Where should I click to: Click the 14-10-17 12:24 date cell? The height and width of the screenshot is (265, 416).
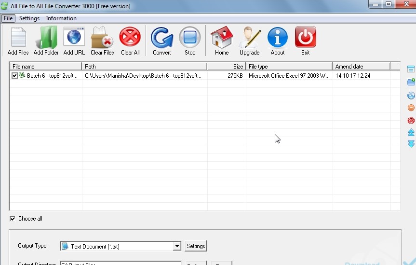point(352,76)
